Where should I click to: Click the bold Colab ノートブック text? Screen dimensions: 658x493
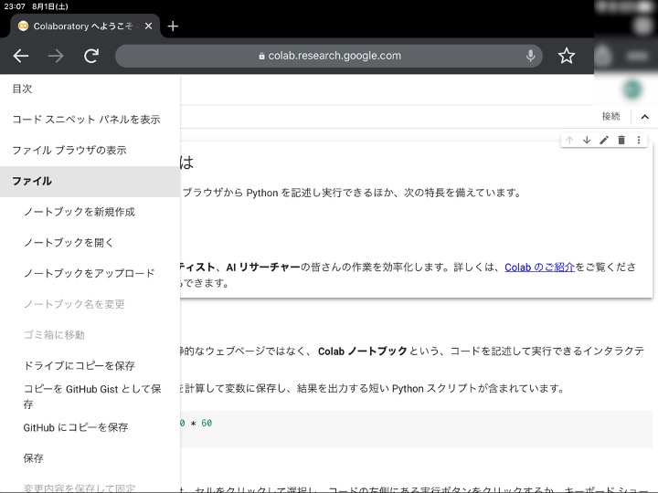click(x=363, y=351)
